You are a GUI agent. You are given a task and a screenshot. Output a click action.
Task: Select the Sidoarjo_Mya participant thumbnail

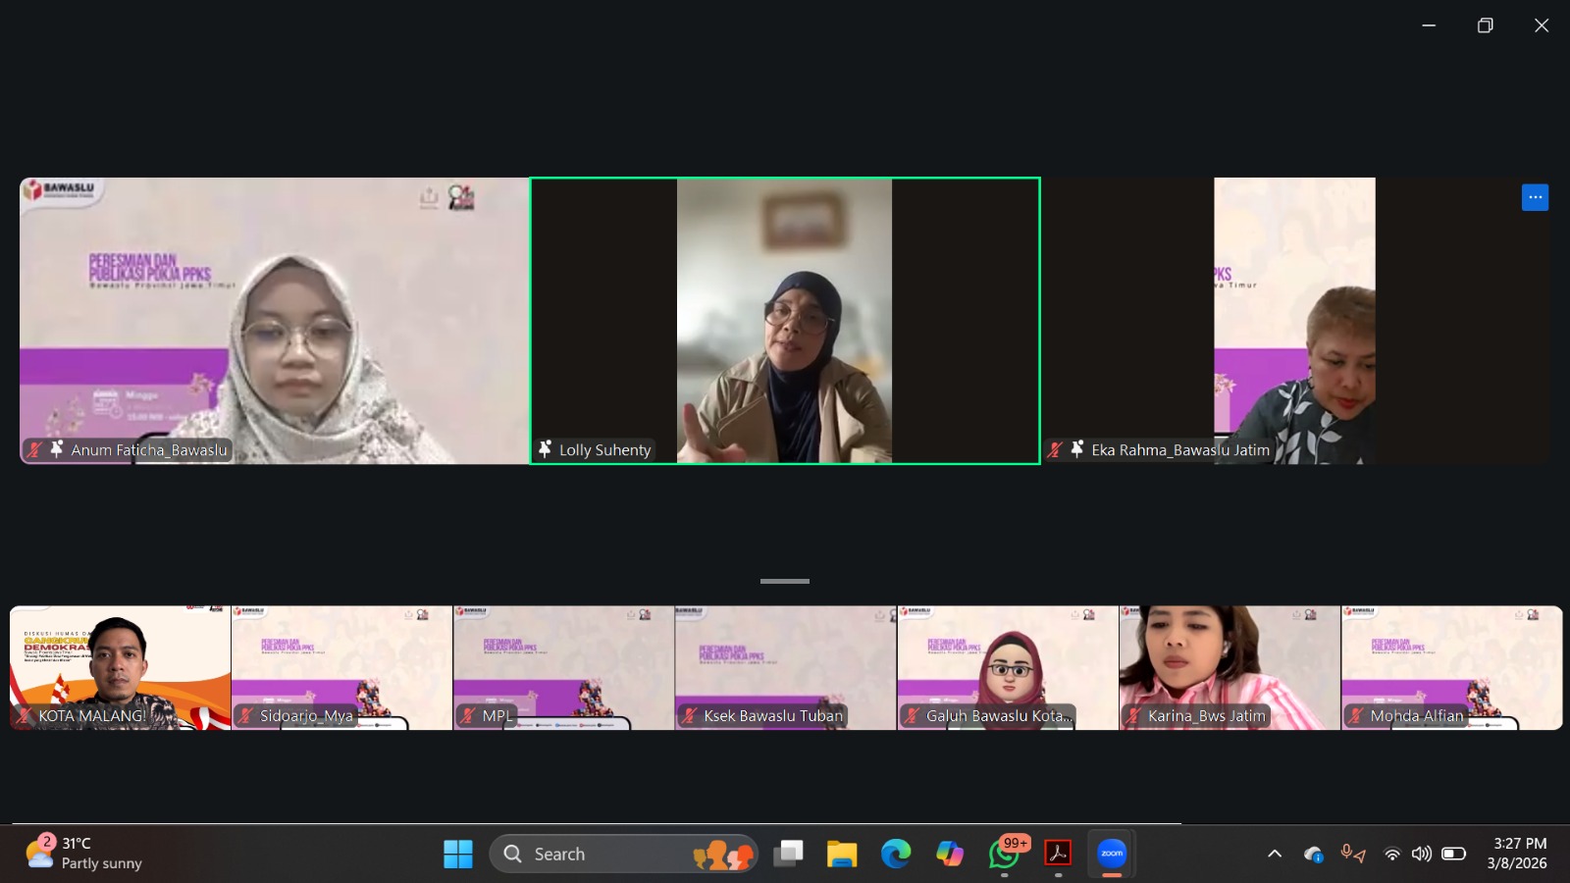(x=341, y=668)
